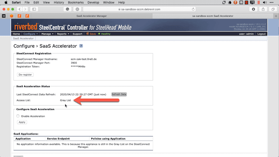This screenshot has width=279, height=157.
Task: Switch to sa-sandbox-sccm SaaS Accelerator tab
Action: 213,16
